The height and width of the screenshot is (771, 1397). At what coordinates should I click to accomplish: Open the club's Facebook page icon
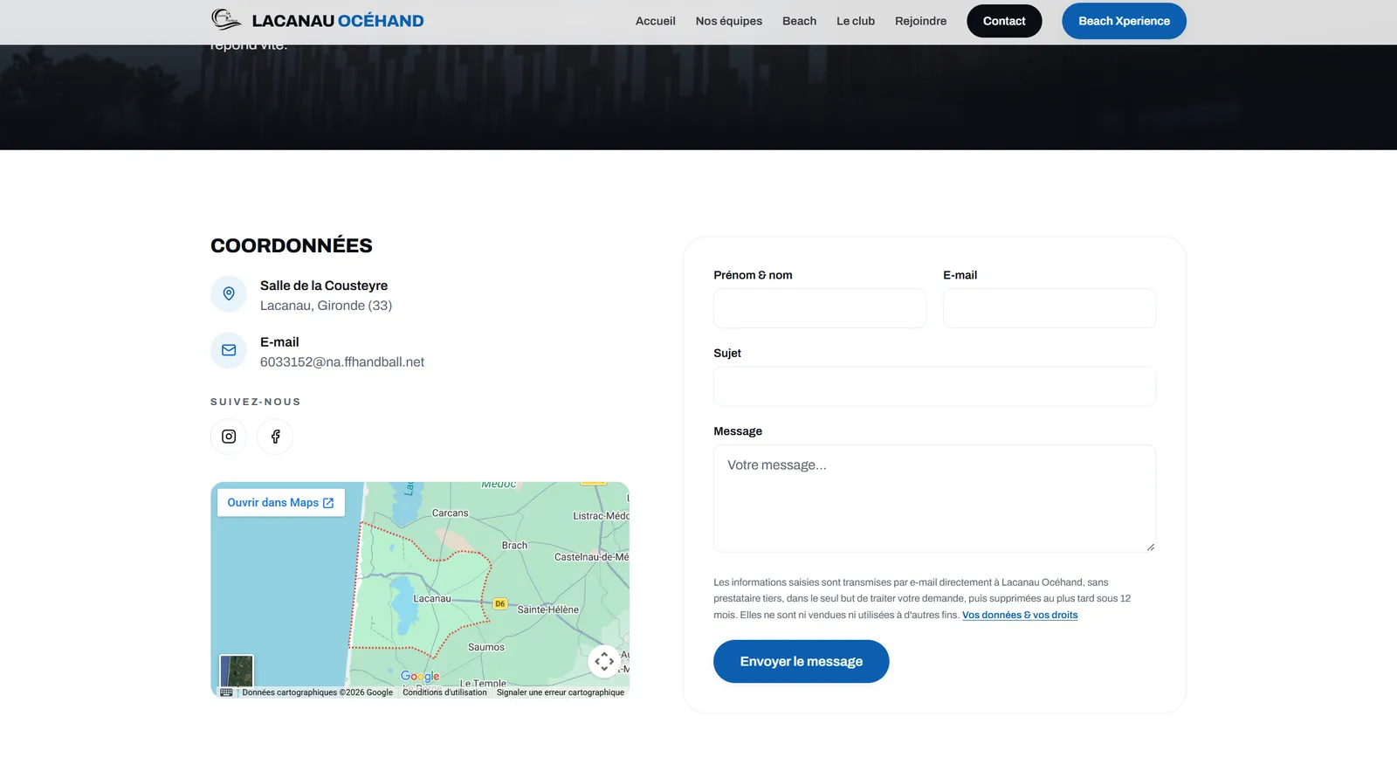[275, 437]
